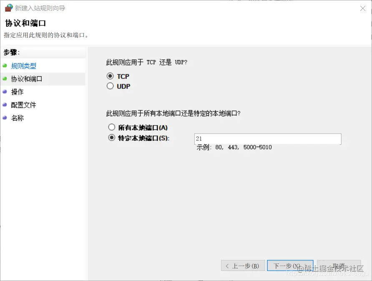Viewport: 372px width, 281px height.
Task: Jump to the 名称 step
Action: (17, 118)
